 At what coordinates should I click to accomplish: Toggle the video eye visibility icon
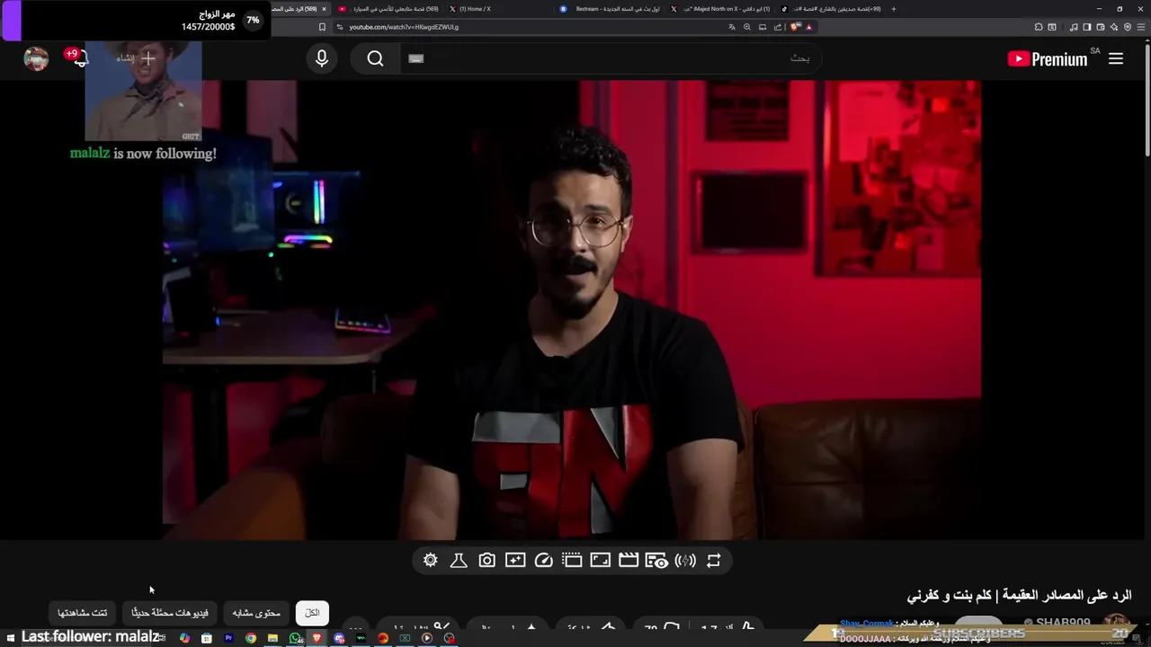657,561
